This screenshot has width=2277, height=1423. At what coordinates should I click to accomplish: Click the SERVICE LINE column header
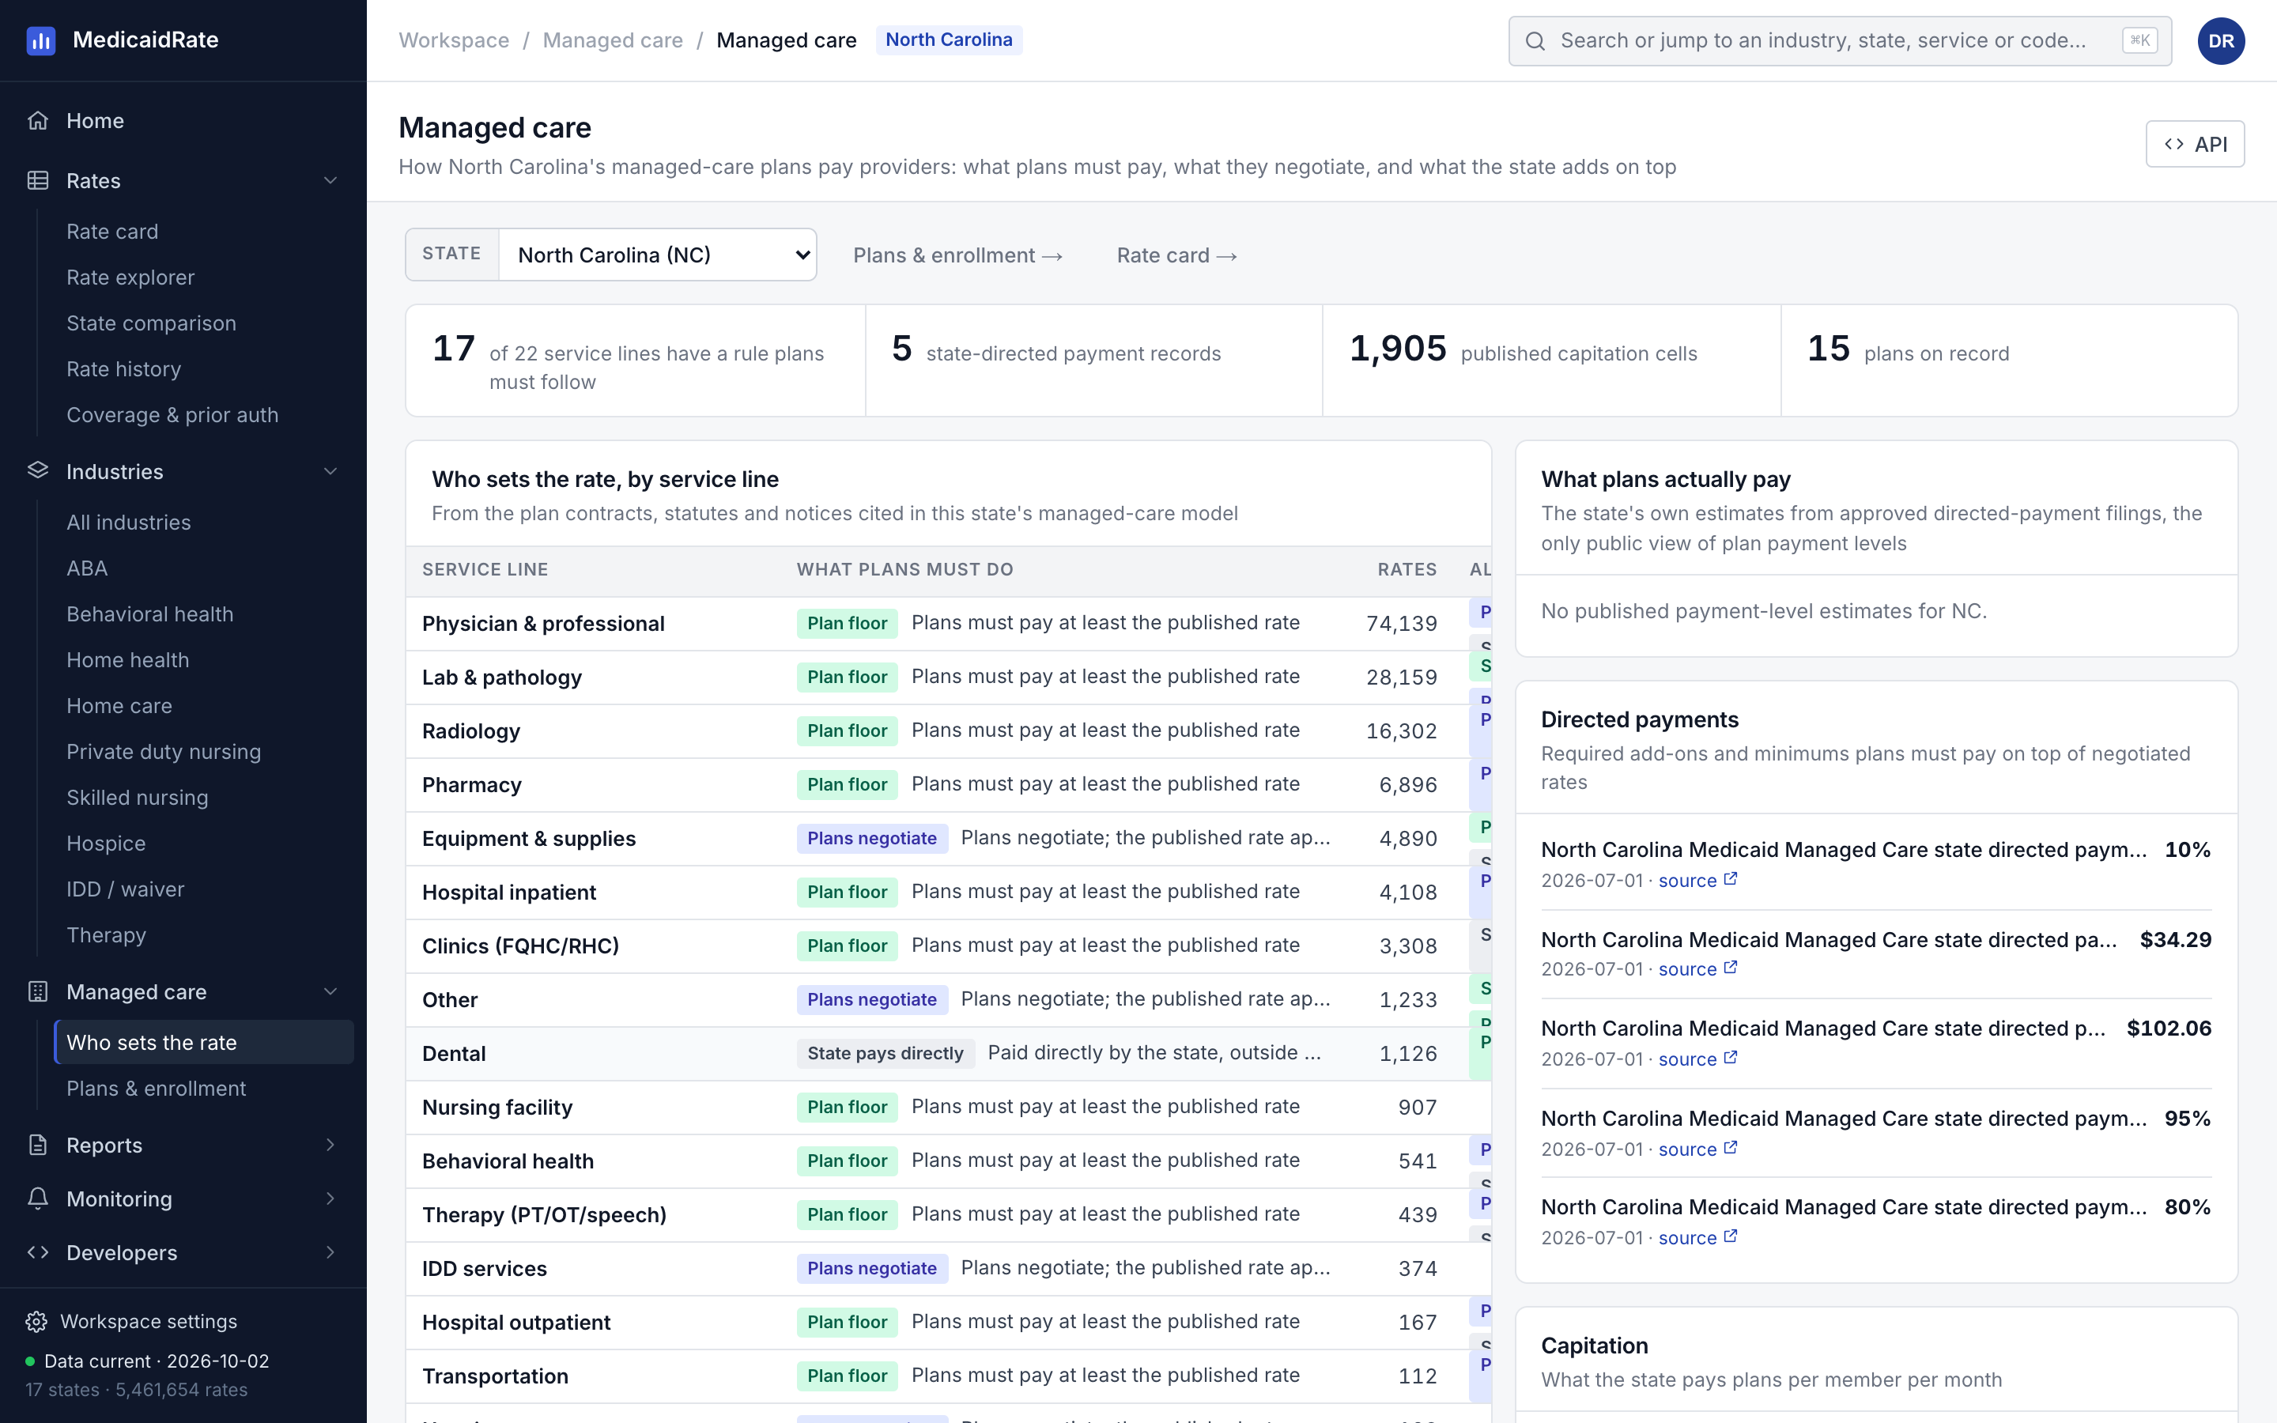click(x=485, y=569)
